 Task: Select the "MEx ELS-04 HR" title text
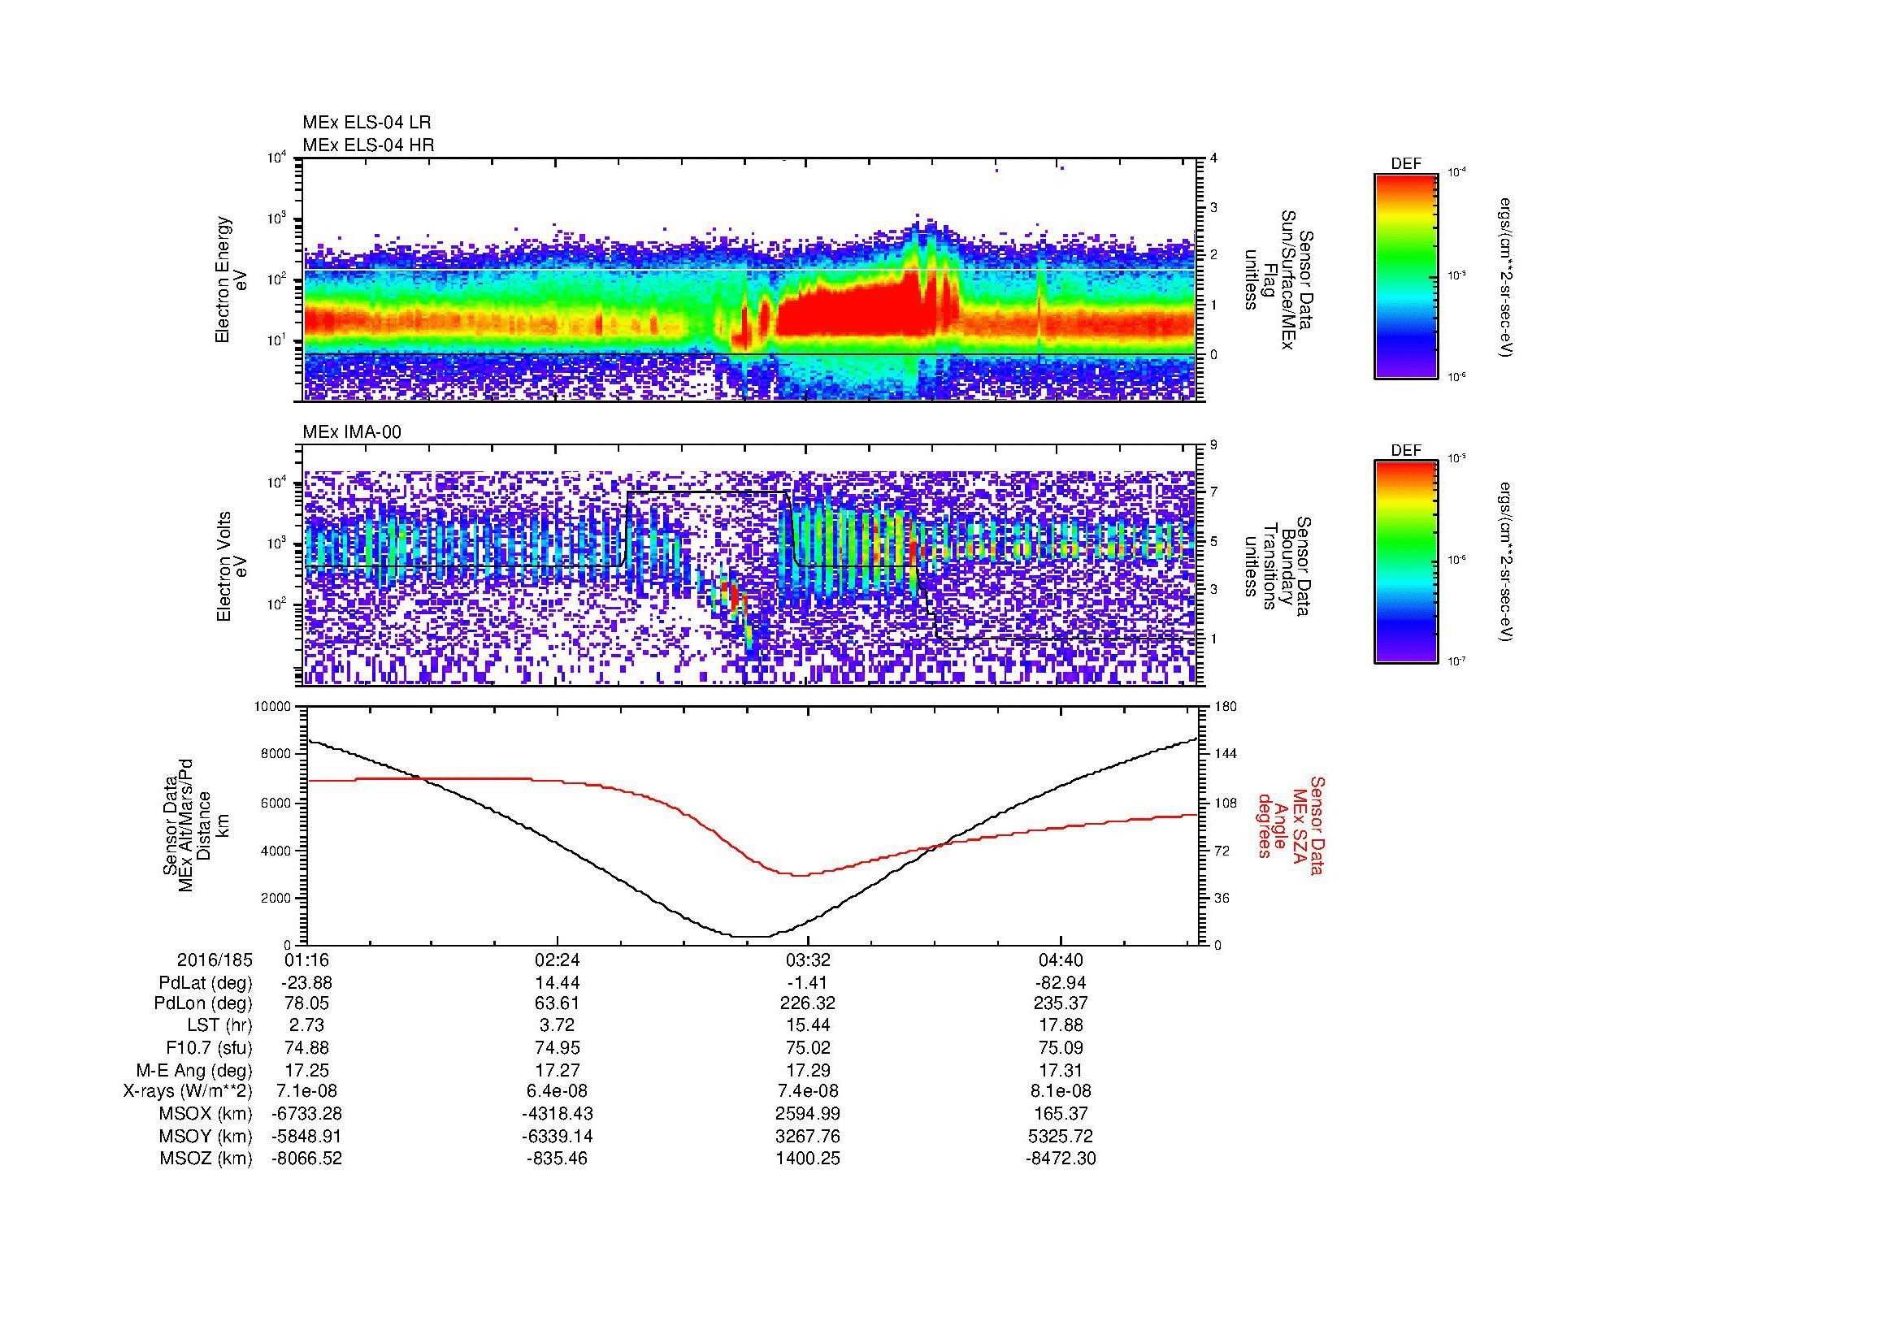pyautogui.click(x=368, y=145)
